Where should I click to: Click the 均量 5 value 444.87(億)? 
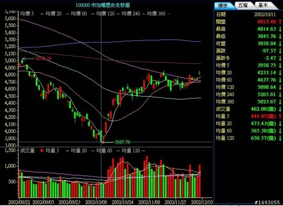[x=264, y=116]
